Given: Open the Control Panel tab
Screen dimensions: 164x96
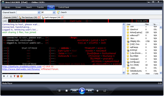Looking at the screenshot, I should coord(64,7).
